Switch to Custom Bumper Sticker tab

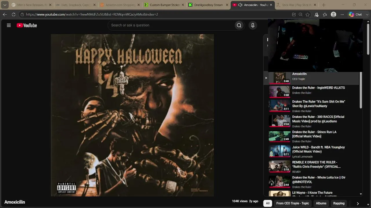coord(164,5)
